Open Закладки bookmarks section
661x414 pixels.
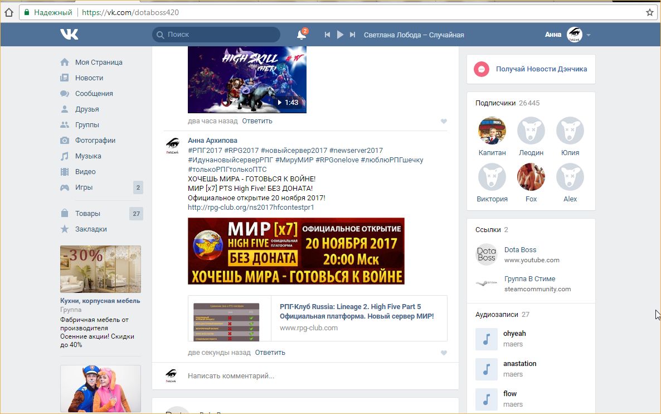tap(91, 229)
